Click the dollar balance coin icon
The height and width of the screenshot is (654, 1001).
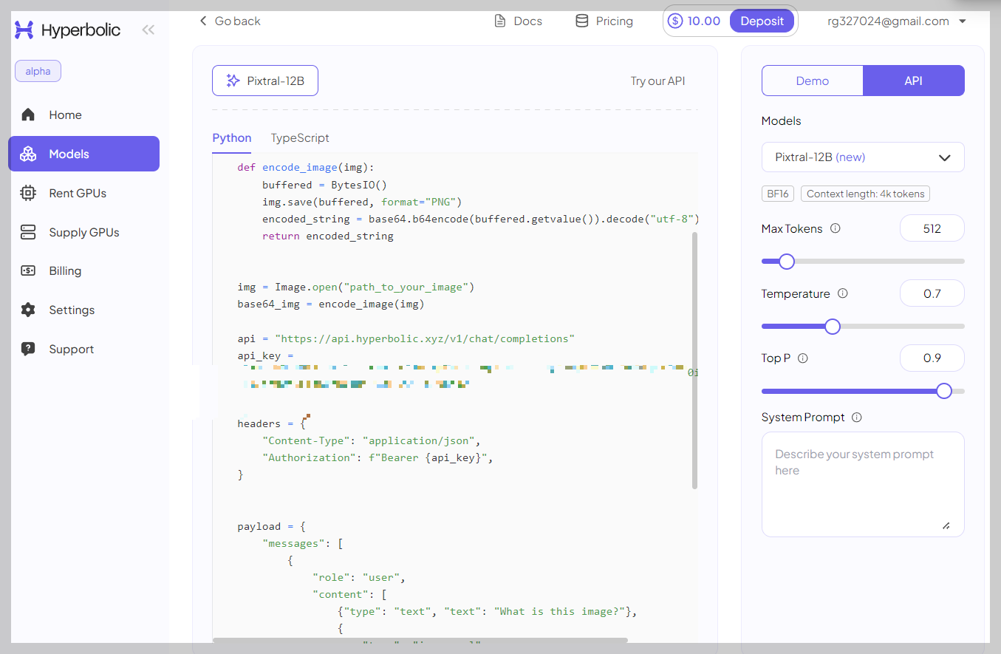click(675, 21)
